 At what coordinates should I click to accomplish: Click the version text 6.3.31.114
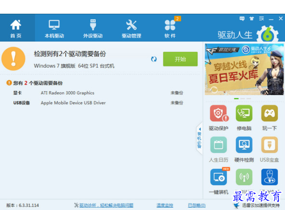[x=29, y=205]
